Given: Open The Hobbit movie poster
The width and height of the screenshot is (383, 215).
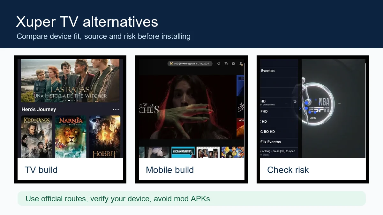Looking at the screenshot, I should coord(105,136).
